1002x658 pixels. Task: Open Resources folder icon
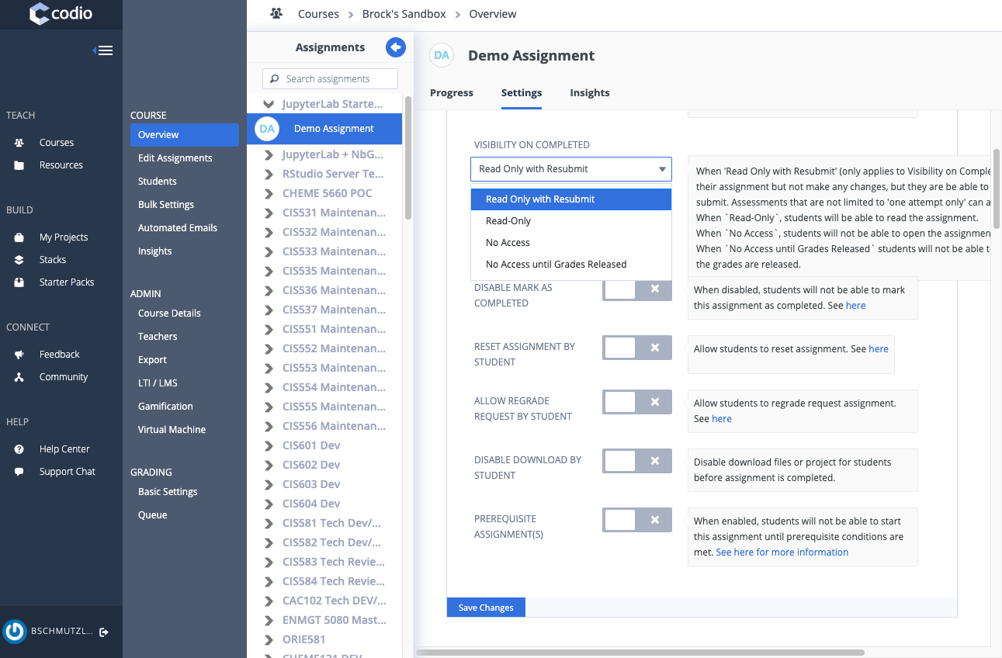[19, 165]
